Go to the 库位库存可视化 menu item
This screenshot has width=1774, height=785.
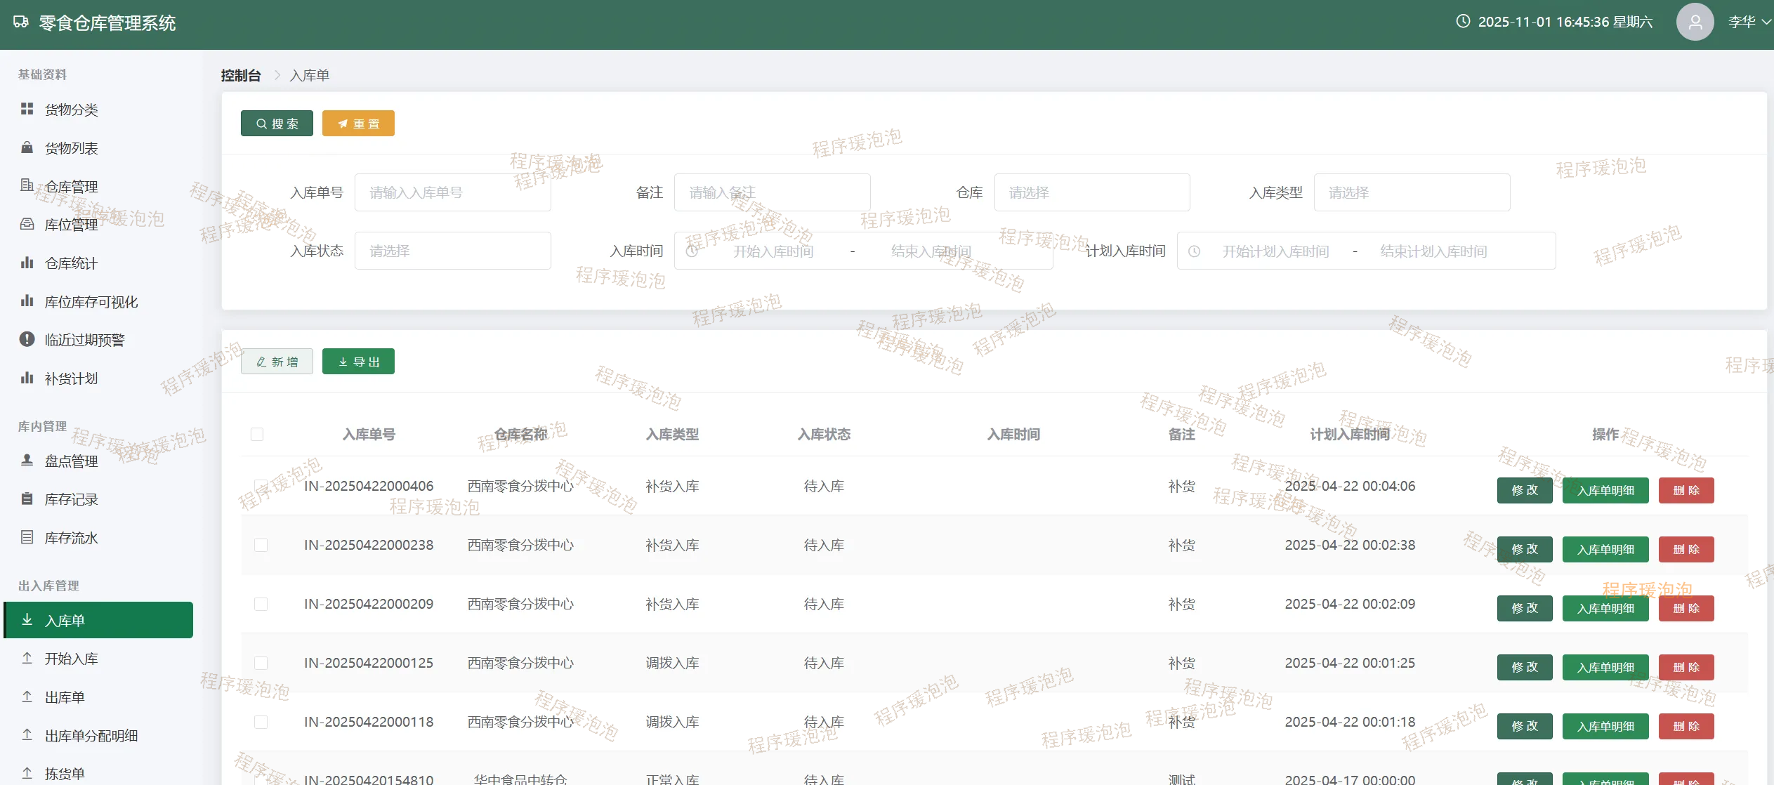tap(91, 302)
